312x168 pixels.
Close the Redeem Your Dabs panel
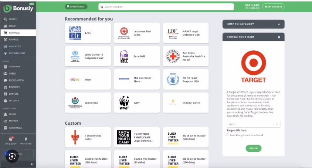coord(279,37)
